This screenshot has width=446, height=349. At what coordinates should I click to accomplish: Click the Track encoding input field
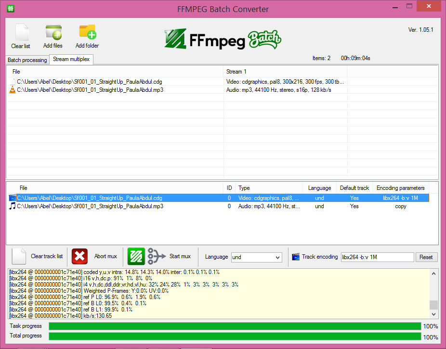pyautogui.click(x=378, y=257)
